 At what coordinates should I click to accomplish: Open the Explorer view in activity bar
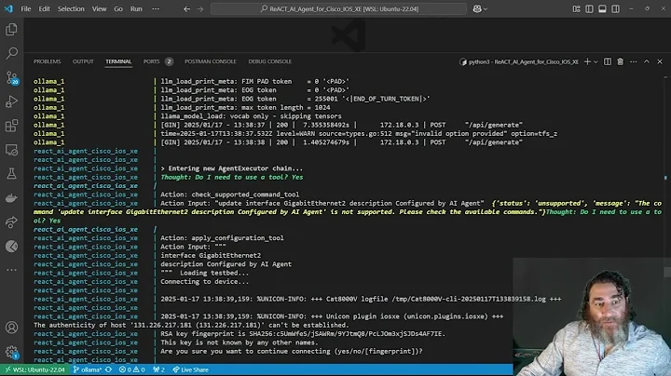pos(11,30)
